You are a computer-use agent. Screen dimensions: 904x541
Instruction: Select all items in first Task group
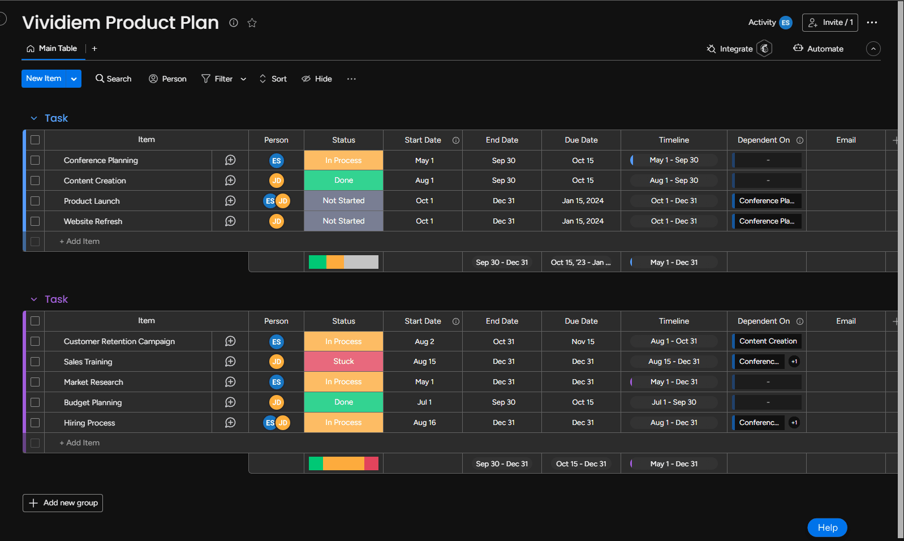click(35, 140)
